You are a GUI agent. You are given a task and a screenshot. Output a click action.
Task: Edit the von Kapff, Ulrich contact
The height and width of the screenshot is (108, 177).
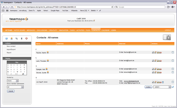tap(155, 82)
